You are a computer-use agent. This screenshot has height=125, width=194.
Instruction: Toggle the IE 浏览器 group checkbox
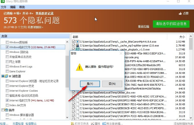pyautogui.click(x=3, y=76)
